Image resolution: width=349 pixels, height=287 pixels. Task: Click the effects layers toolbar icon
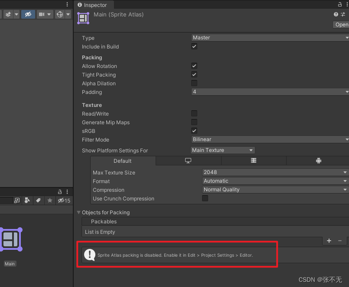click(8, 14)
